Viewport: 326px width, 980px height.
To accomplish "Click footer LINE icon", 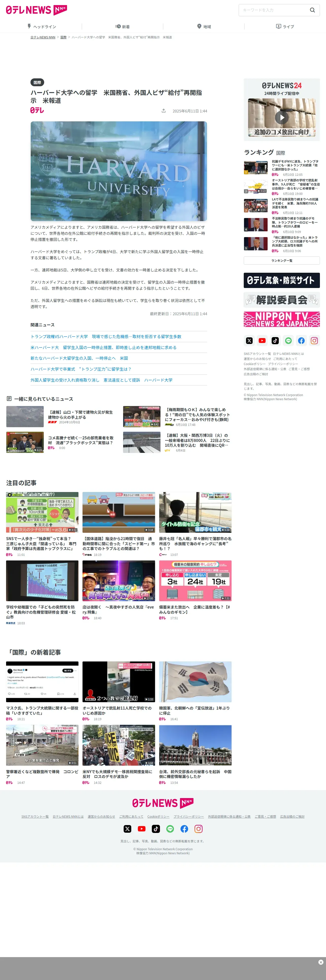I will point(170,829).
